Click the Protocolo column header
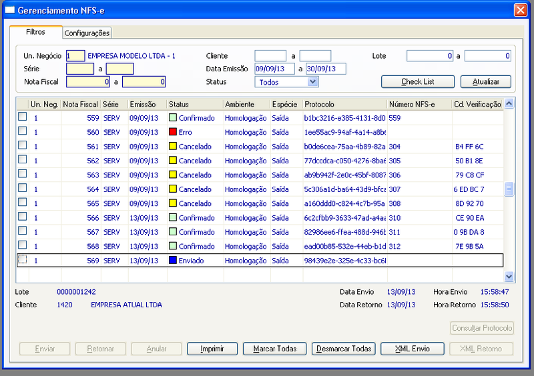 (345, 104)
